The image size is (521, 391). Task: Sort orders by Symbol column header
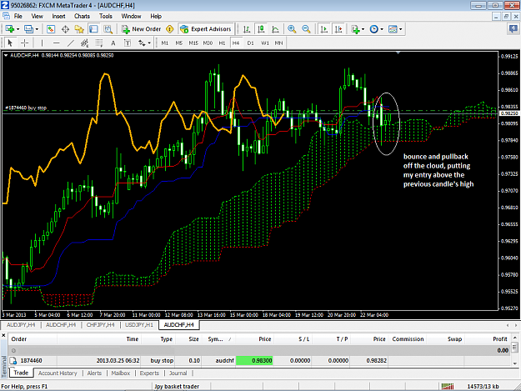click(x=218, y=338)
